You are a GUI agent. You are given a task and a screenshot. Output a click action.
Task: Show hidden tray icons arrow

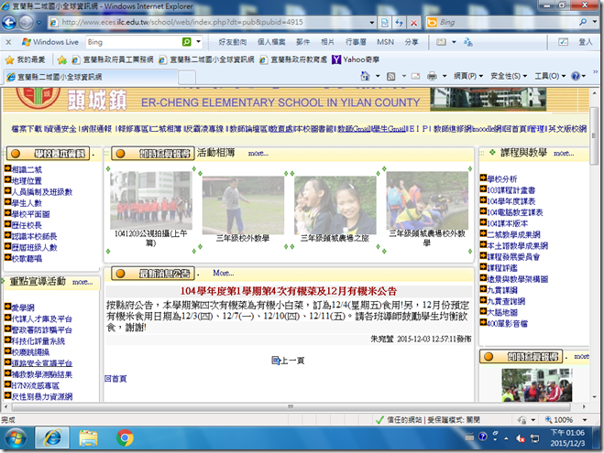tap(506, 438)
